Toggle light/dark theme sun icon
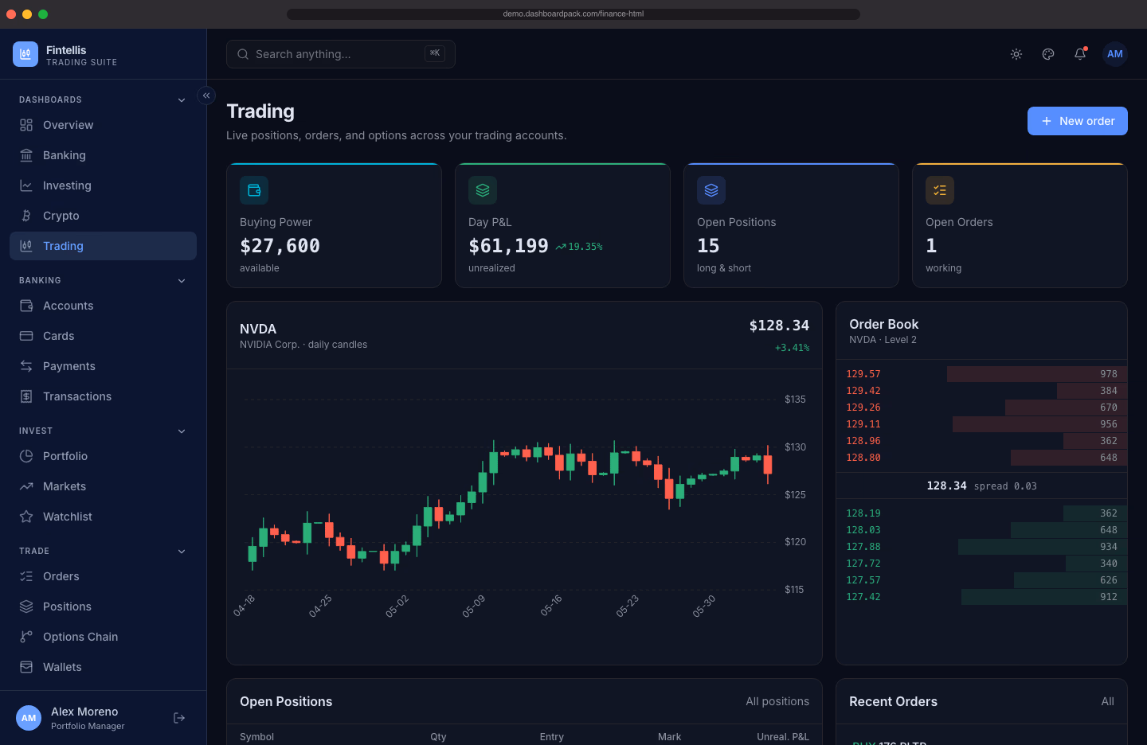 1016,54
